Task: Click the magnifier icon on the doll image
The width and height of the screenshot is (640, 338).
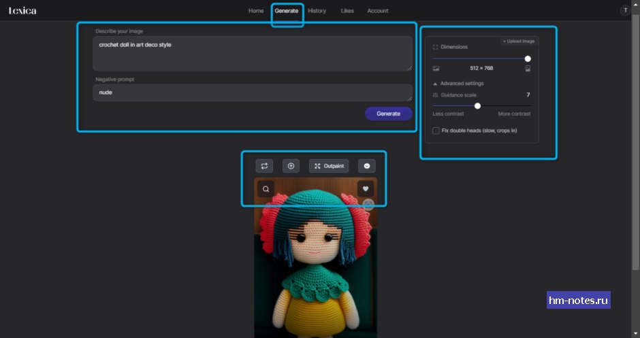Action: pyautogui.click(x=266, y=189)
